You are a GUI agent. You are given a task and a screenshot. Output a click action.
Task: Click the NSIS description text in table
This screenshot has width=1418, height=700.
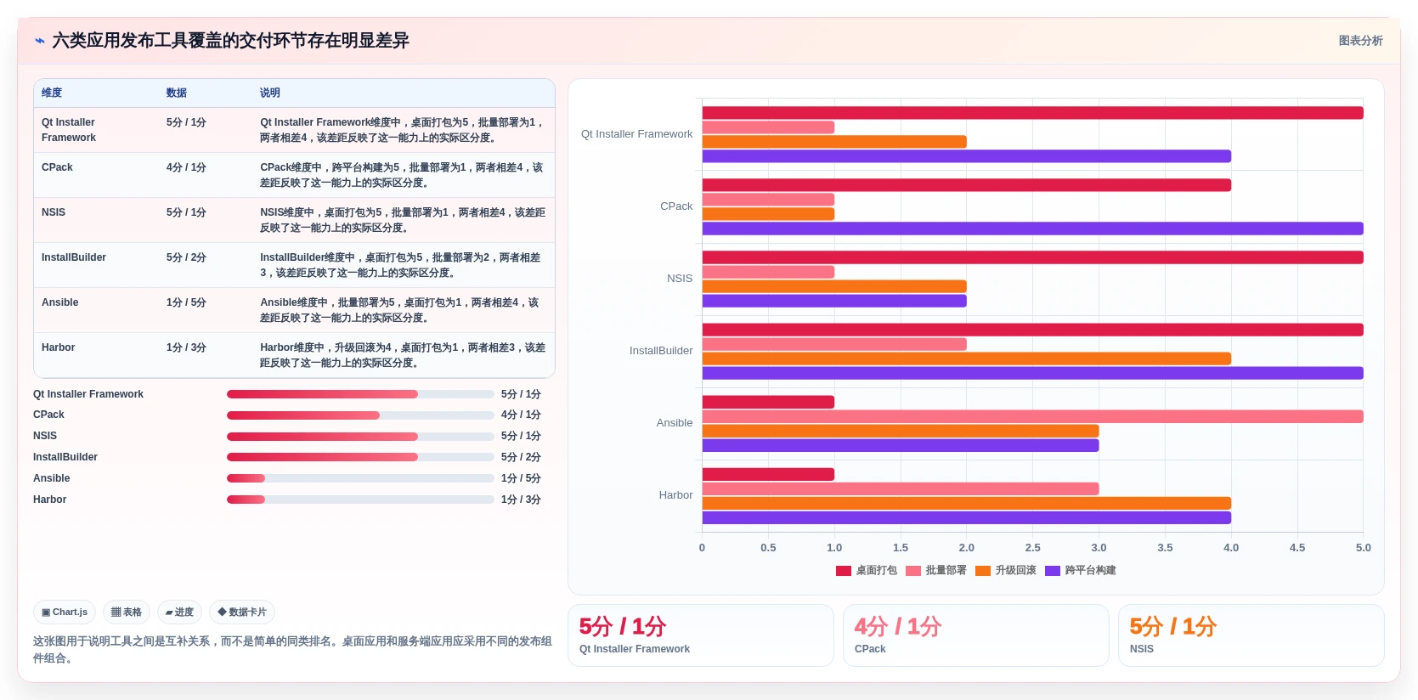tap(403, 220)
